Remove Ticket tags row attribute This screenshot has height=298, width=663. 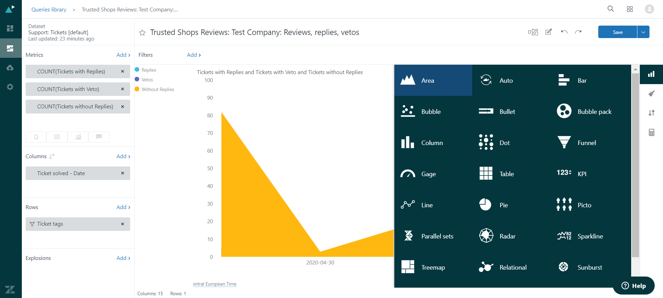pos(123,224)
